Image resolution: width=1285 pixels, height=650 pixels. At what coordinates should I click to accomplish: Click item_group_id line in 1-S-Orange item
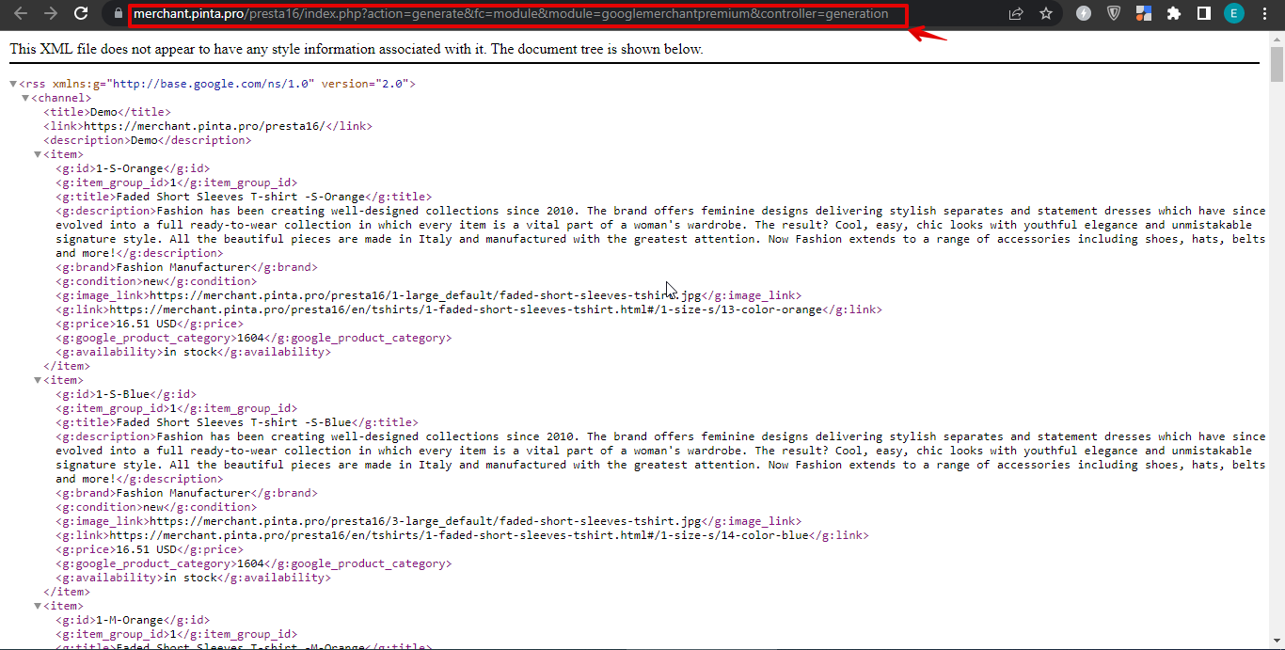pyautogui.click(x=177, y=182)
